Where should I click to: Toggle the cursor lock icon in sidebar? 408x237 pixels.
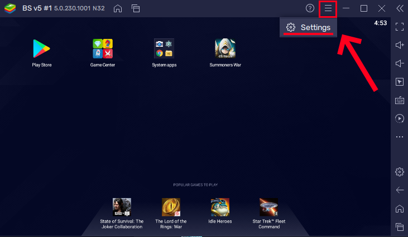tap(400, 82)
